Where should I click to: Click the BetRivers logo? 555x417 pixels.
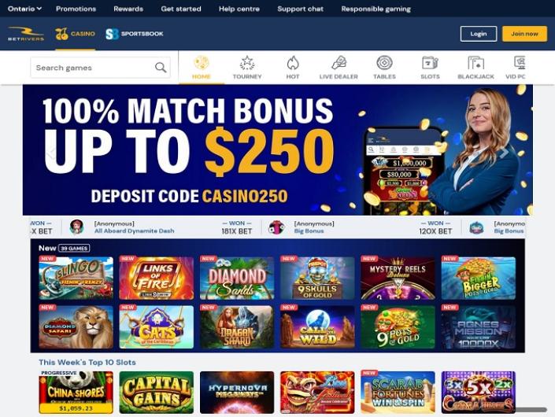coord(26,34)
